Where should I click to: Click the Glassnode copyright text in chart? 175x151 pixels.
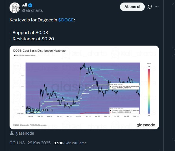click(x=30, y=125)
